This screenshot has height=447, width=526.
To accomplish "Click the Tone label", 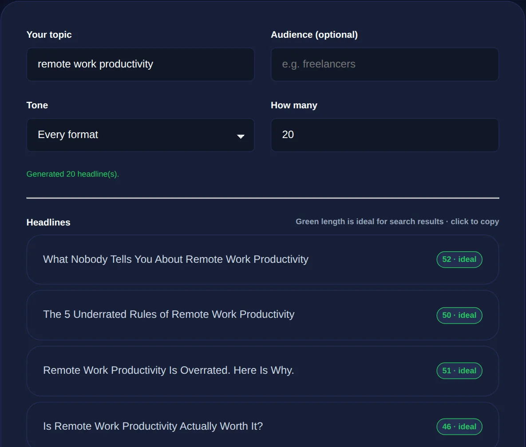I will (x=37, y=105).
